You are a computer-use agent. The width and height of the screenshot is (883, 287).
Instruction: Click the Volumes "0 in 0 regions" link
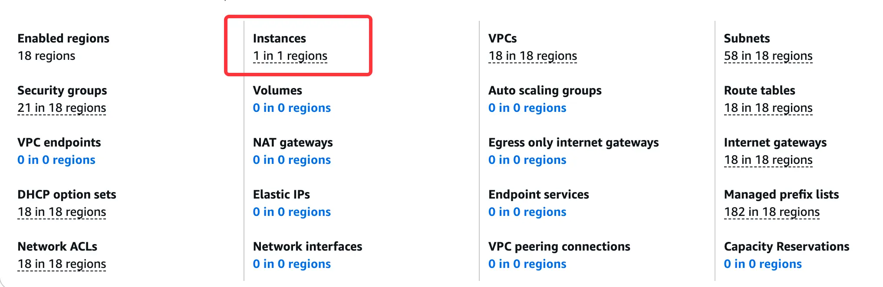[x=292, y=108]
